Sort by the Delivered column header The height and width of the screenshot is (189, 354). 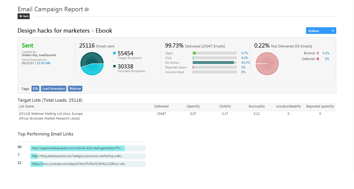click(161, 106)
